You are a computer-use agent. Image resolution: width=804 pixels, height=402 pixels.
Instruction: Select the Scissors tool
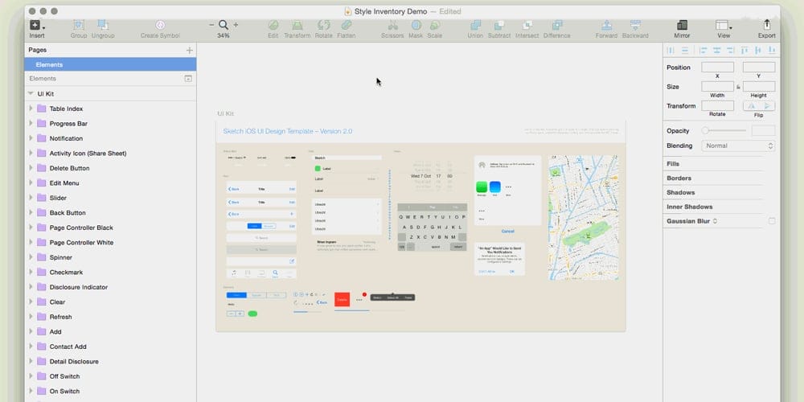[x=393, y=25]
